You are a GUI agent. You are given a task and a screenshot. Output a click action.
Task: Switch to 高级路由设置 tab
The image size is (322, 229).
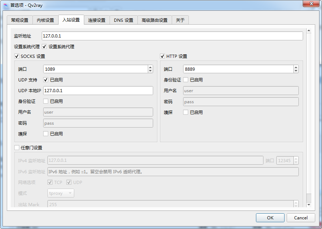click(x=155, y=20)
